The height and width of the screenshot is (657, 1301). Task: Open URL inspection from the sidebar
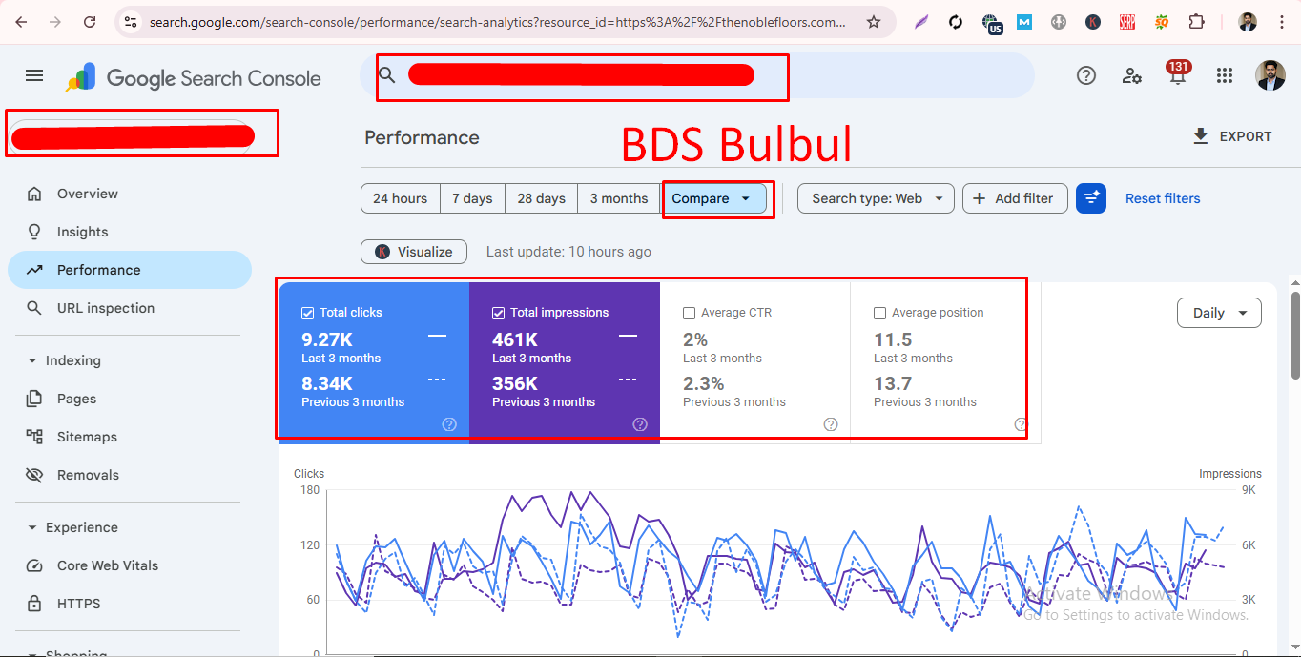[105, 308]
